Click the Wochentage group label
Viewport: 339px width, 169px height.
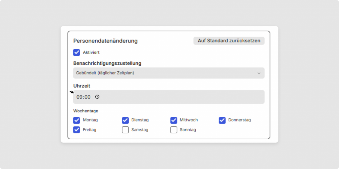point(86,111)
